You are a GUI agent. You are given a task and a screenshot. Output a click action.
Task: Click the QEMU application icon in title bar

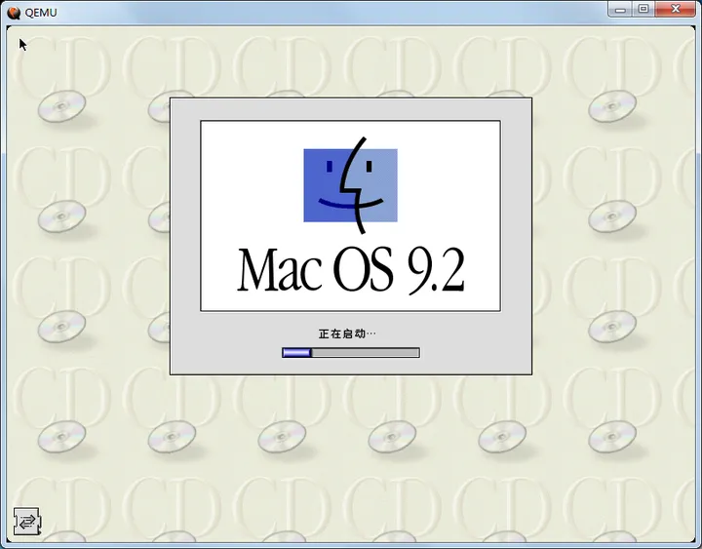click(x=14, y=13)
